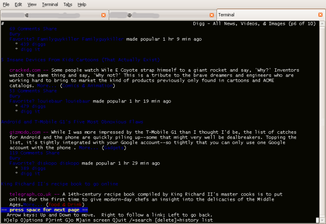Open 'Comics & Animation' category link

[88, 86]
